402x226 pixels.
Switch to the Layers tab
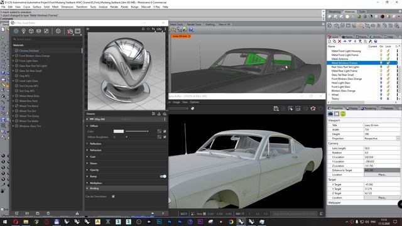click(x=334, y=37)
